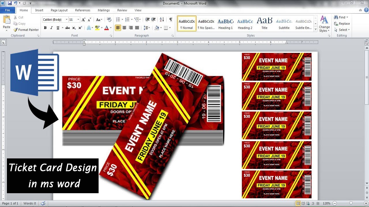Open the File tab
This screenshot has height=207, width=369.
coord(7,10)
